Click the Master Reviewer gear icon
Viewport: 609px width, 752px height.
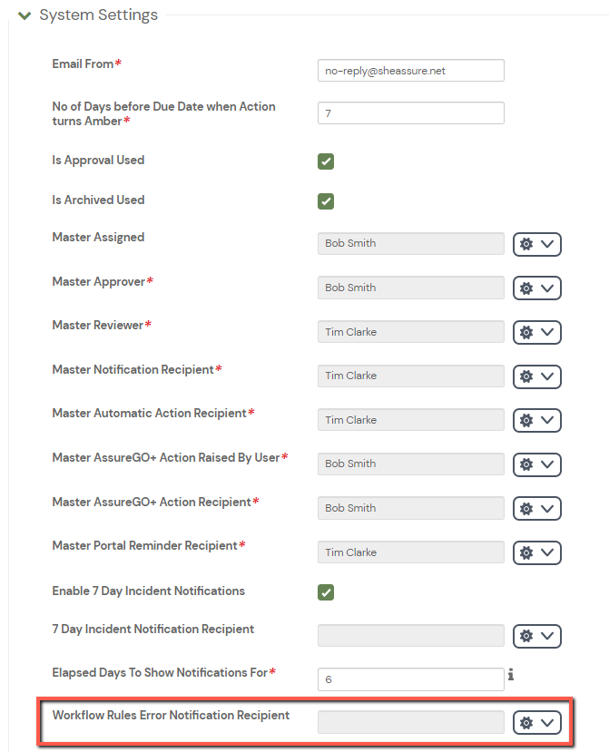coord(526,332)
